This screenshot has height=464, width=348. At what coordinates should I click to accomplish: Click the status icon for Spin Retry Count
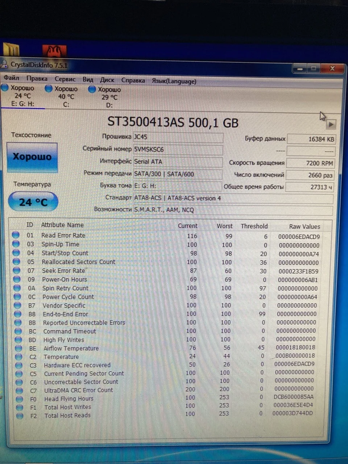[17, 288]
